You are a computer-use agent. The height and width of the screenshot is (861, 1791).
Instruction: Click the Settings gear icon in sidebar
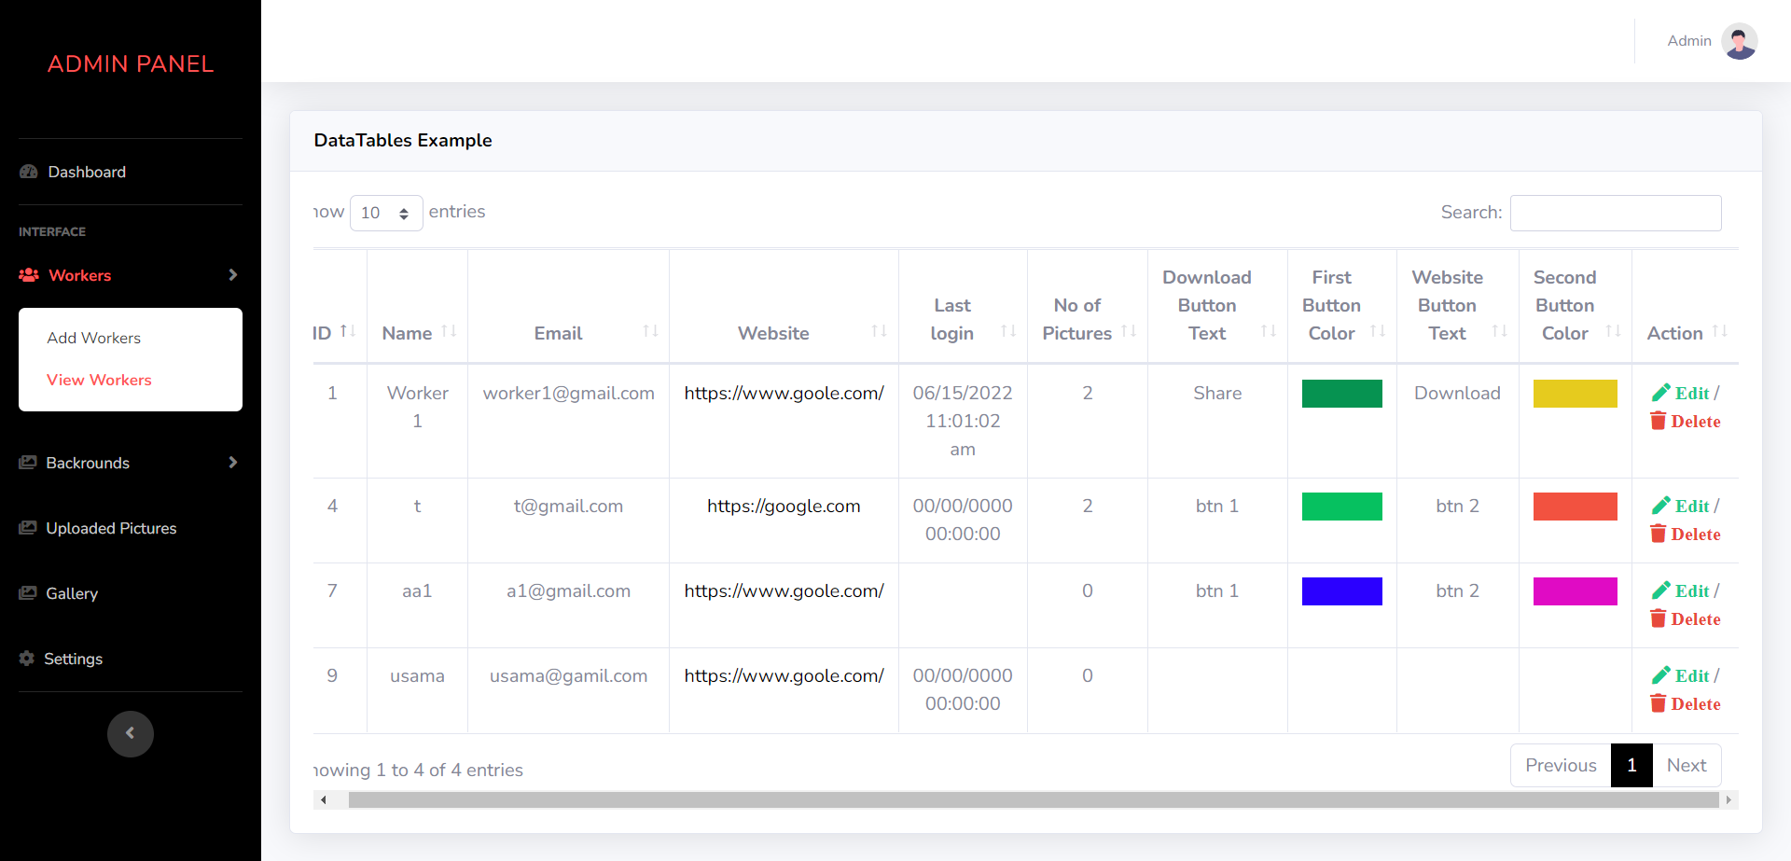27,659
